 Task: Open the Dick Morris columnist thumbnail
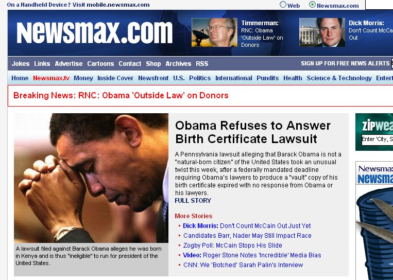click(x=322, y=32)
